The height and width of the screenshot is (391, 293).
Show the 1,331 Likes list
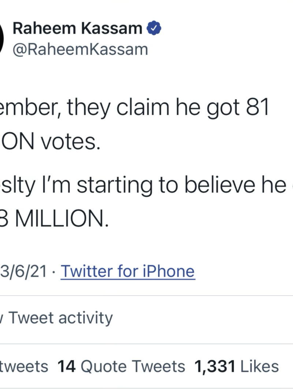pos(236,366)
